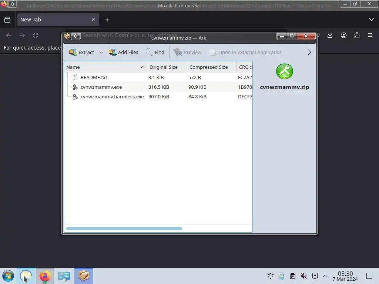Screen dimensions: 379x284
Task: Select the New Tab tab in Firefox
Action: 58,20
